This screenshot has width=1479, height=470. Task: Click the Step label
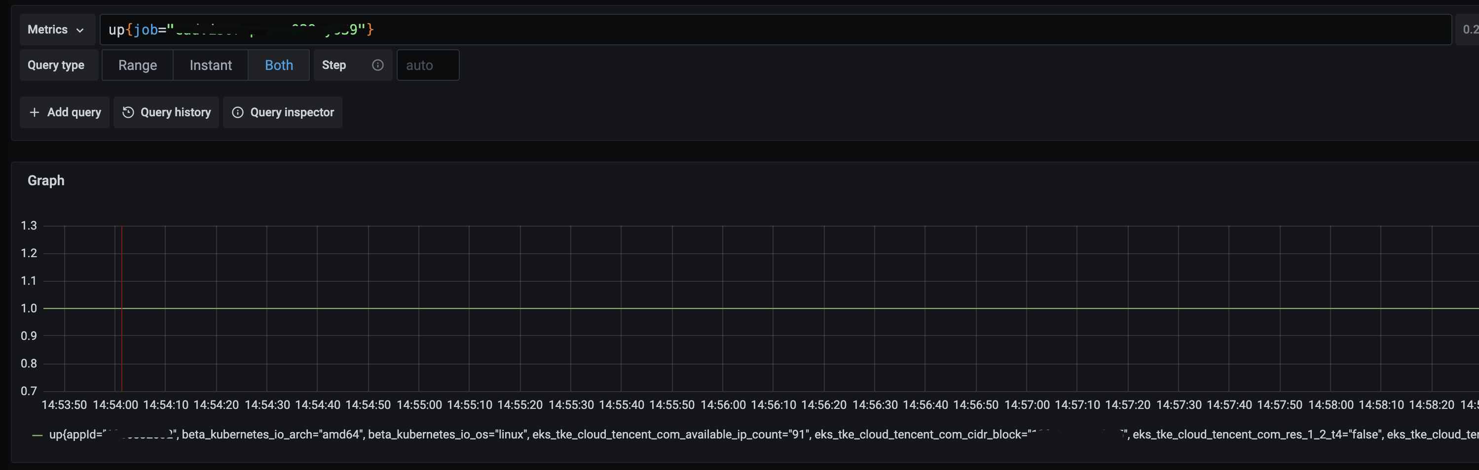(333, 65)
